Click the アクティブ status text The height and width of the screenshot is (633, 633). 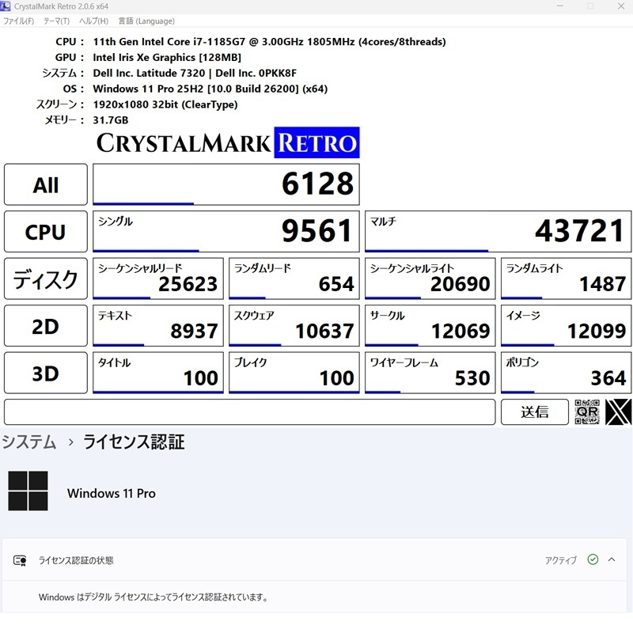[561, 560]
